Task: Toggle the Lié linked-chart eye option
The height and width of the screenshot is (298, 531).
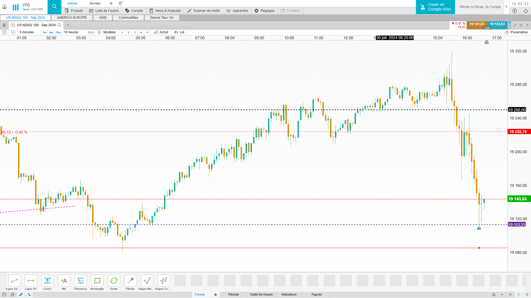Action: pyautogui.click(x=179, y=32)
